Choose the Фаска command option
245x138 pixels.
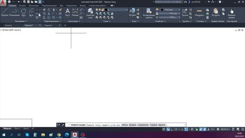click(125, 125)
